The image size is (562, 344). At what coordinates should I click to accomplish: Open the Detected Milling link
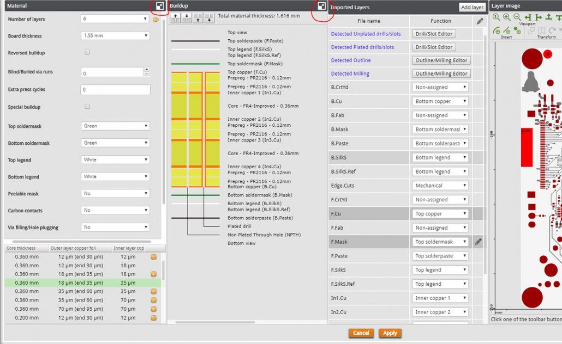coord(350,73)
